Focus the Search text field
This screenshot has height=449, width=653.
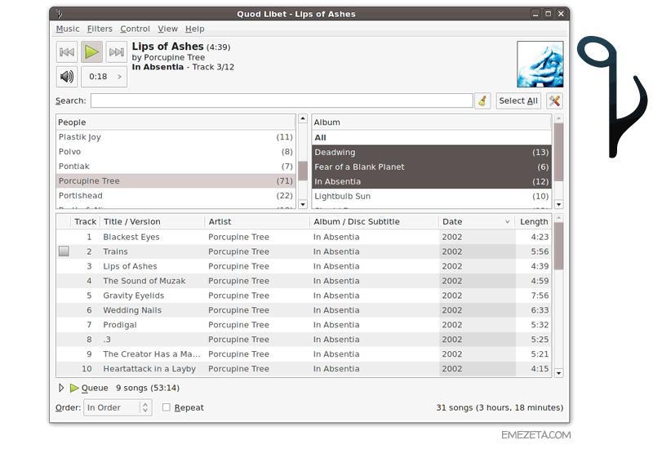pyautogui.click(x=282, y=100)
